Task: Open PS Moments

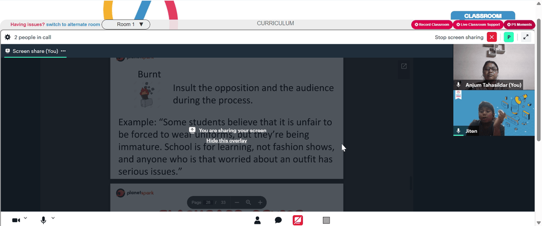Action: (x=519, y=24)
